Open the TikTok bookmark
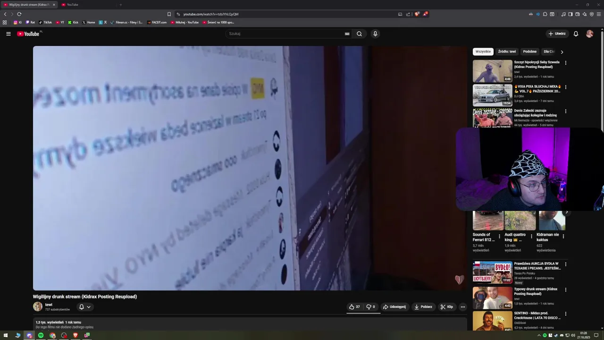The image size is (604, 340). (45, 22)
